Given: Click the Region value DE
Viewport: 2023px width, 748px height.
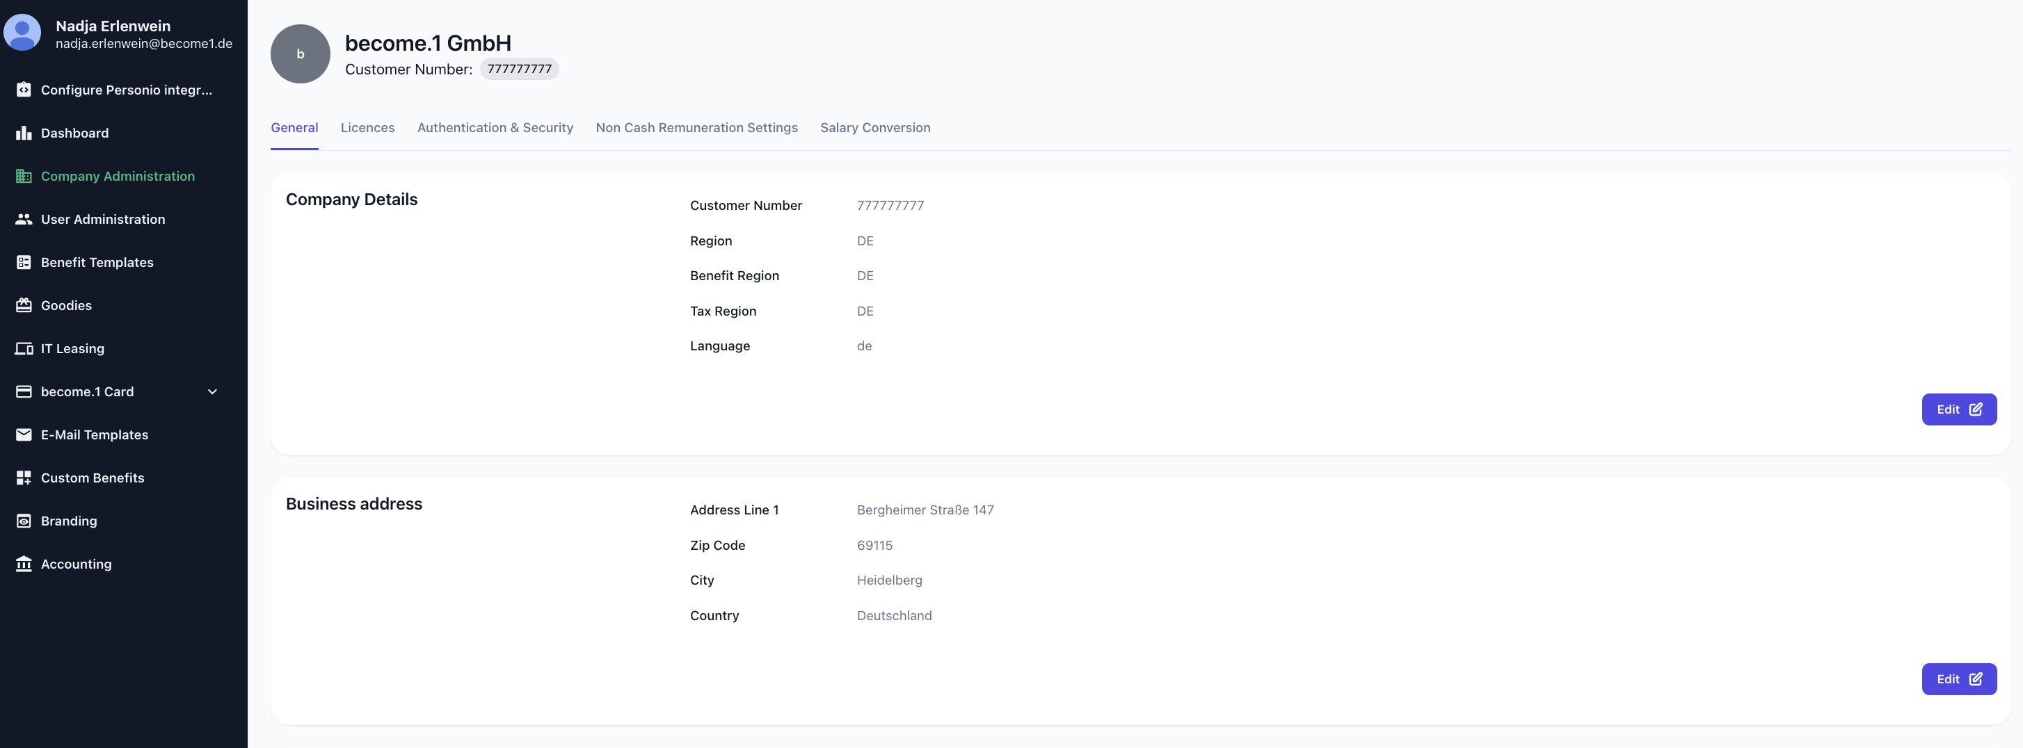Looking at the screenshot, I should tap(865, 241).
